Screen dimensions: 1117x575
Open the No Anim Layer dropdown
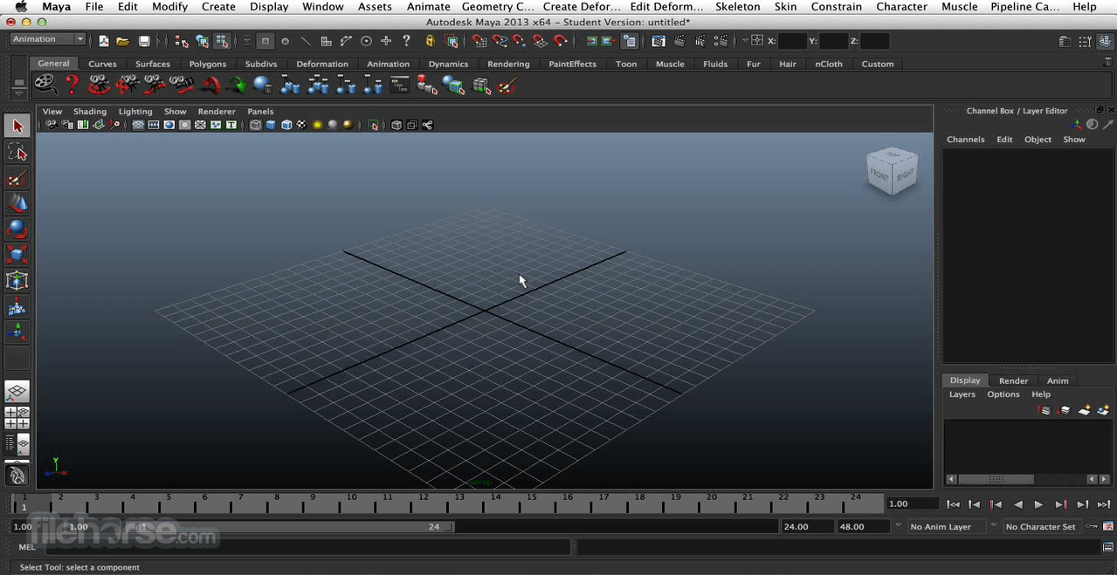[x=946, y=526]
